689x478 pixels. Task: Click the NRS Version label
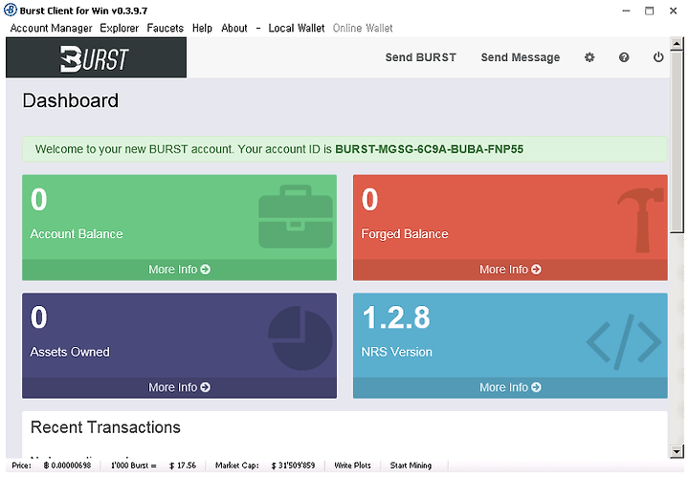[x=397, y=352]
